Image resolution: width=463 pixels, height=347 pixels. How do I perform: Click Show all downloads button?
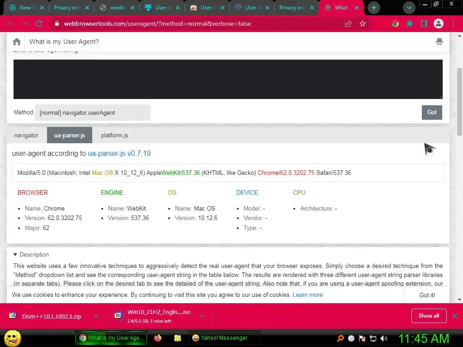429,316
